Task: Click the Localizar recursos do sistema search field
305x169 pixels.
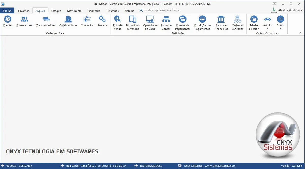Action: pos(162,10)
